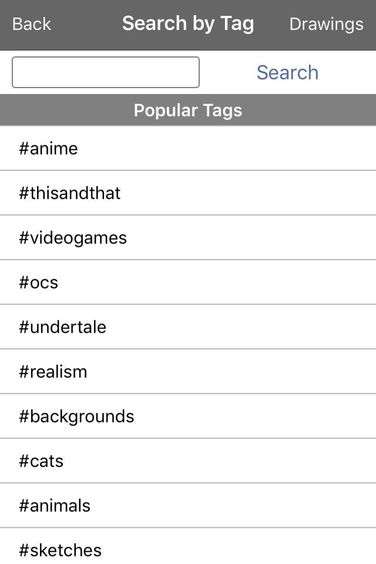This screenshot has height=564, width=376.
Task: Open the #thisandthat tag
Action: (x=69, y=193)
